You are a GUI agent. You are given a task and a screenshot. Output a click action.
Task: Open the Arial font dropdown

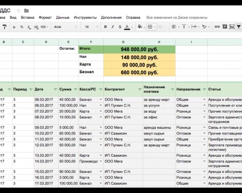65,27
